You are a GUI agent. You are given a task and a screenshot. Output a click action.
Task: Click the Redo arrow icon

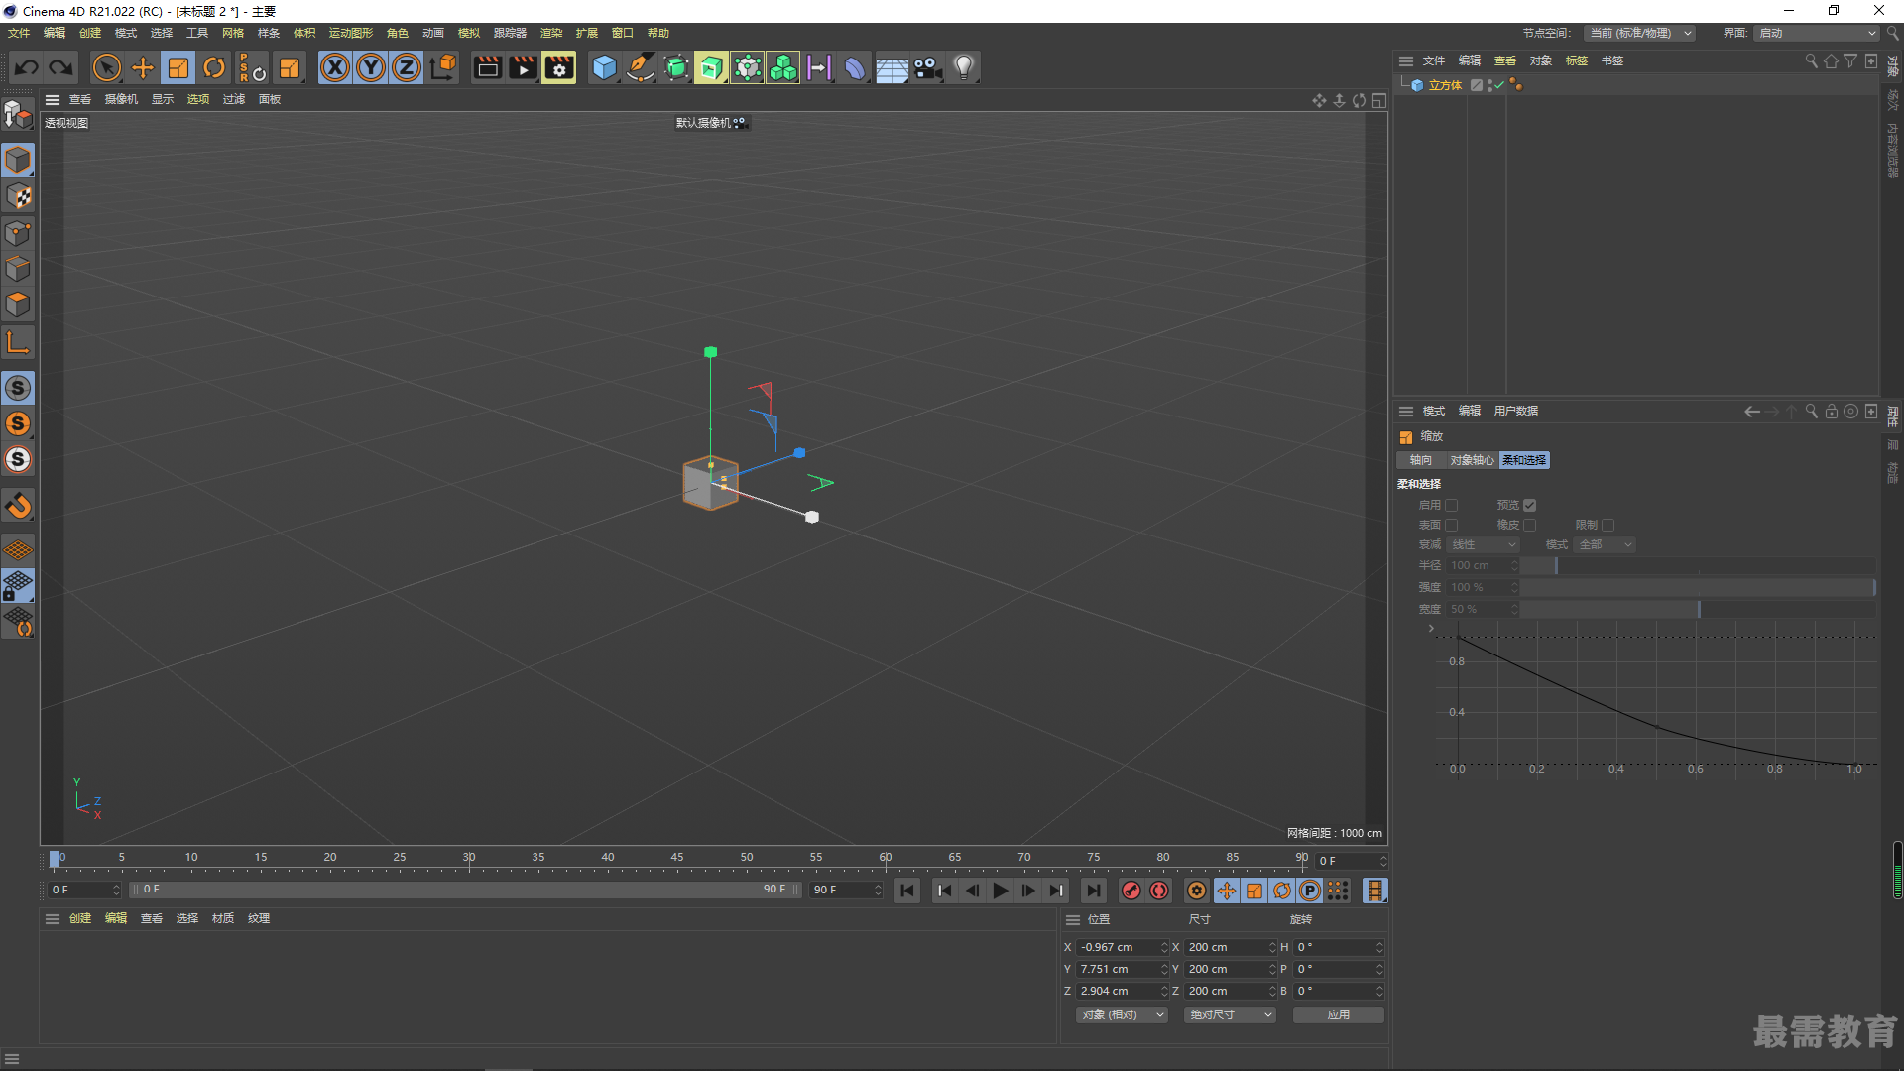click(61, 67)
